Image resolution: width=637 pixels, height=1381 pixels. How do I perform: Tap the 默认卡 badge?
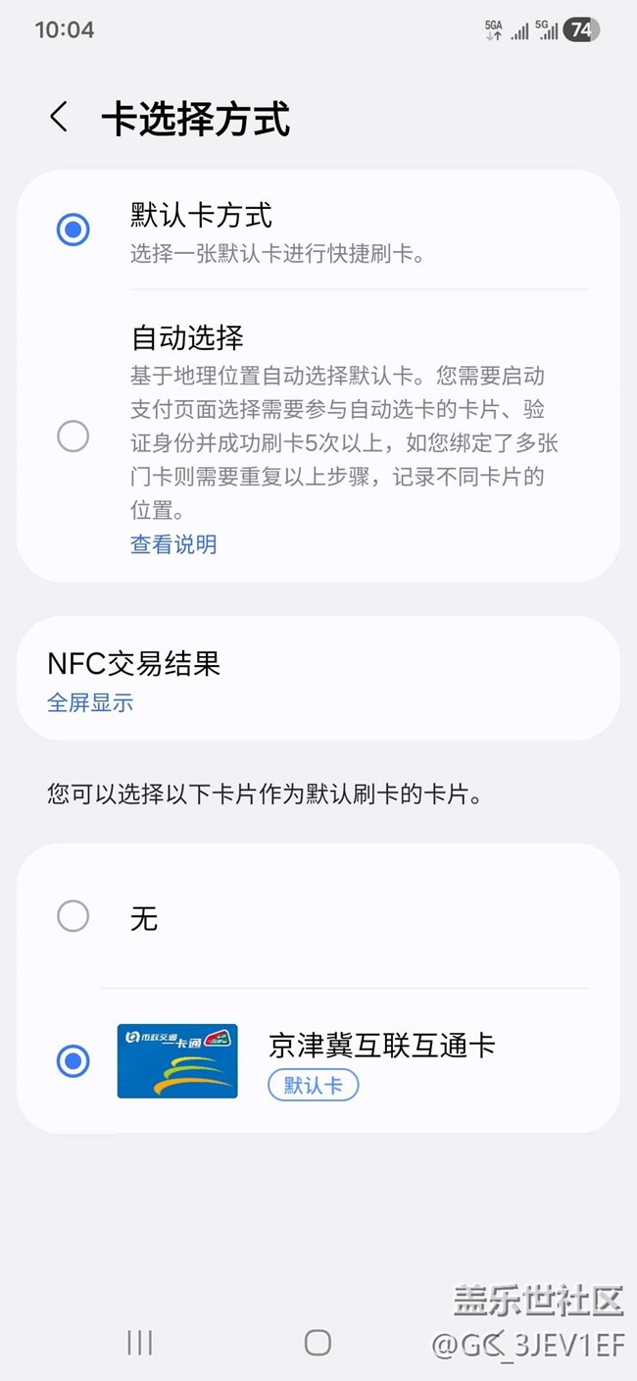[x=314, y=1085]
